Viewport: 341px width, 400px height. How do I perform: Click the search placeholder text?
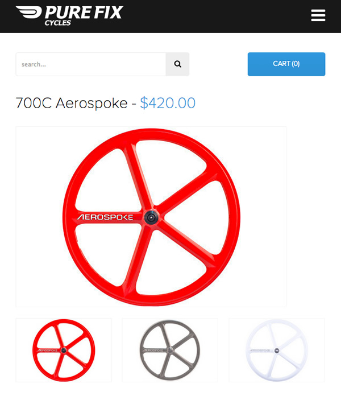click(34, 64)
